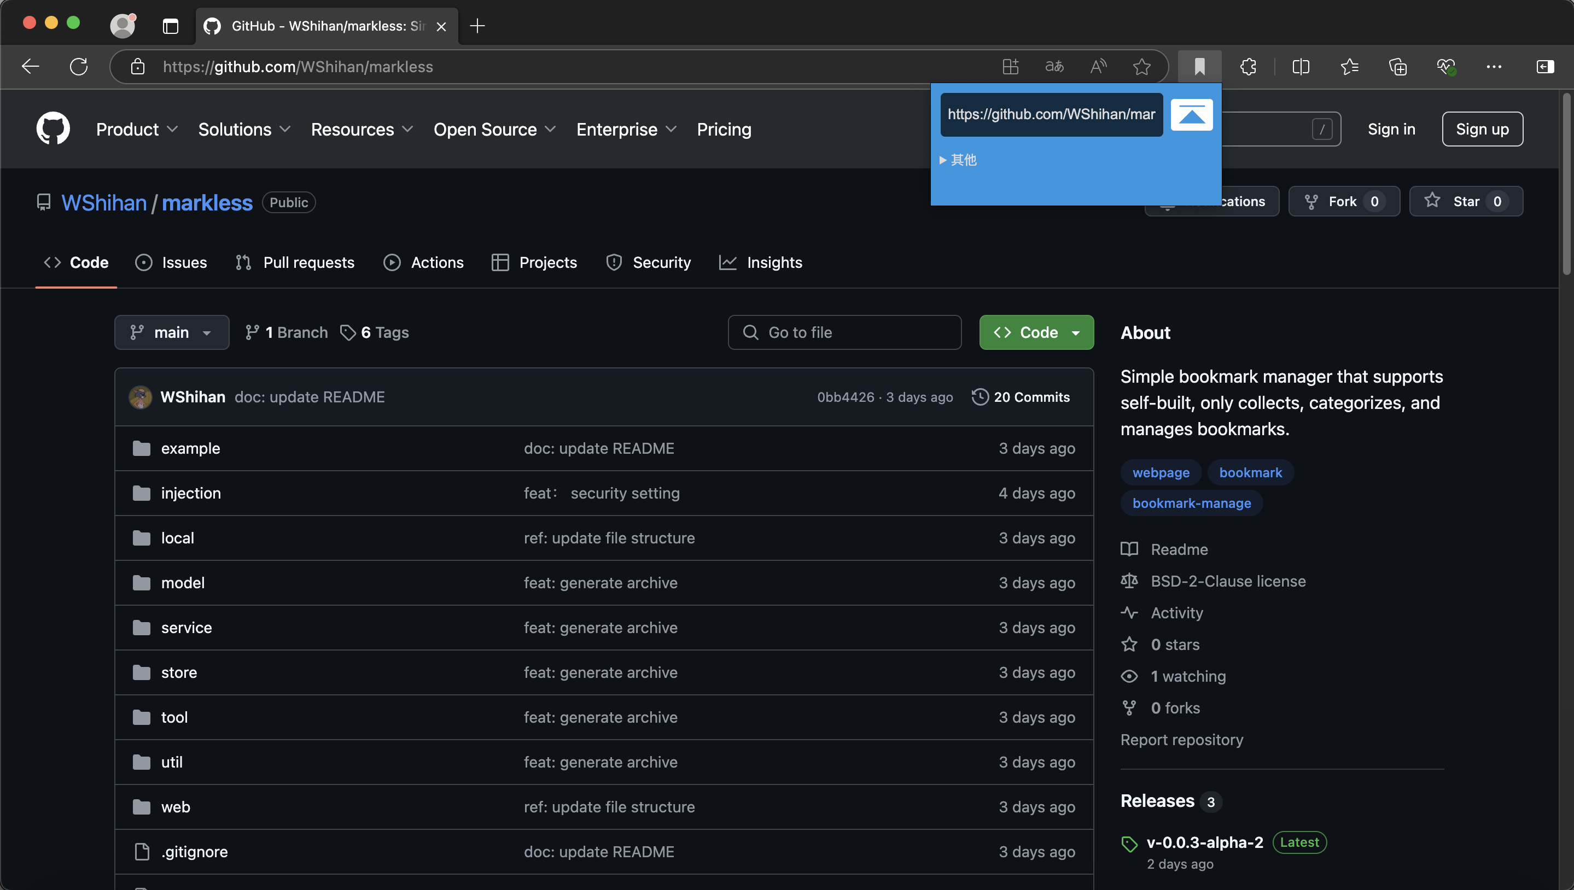Click the read aloud icon

[1098, 66]
